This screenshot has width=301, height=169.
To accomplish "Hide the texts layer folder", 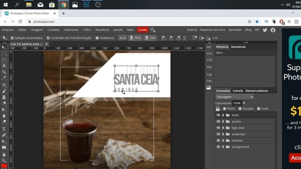I will [218, 115].
